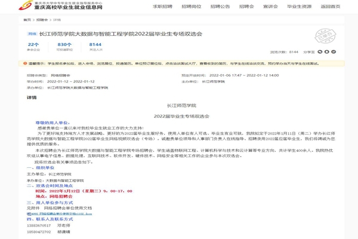This screenshot has width=358, height=239.
Task: Open the 招聘会 navigation item
Action: coord(246,7)
